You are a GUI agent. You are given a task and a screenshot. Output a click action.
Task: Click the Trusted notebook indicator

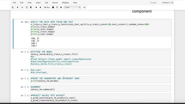coord(153,3)
